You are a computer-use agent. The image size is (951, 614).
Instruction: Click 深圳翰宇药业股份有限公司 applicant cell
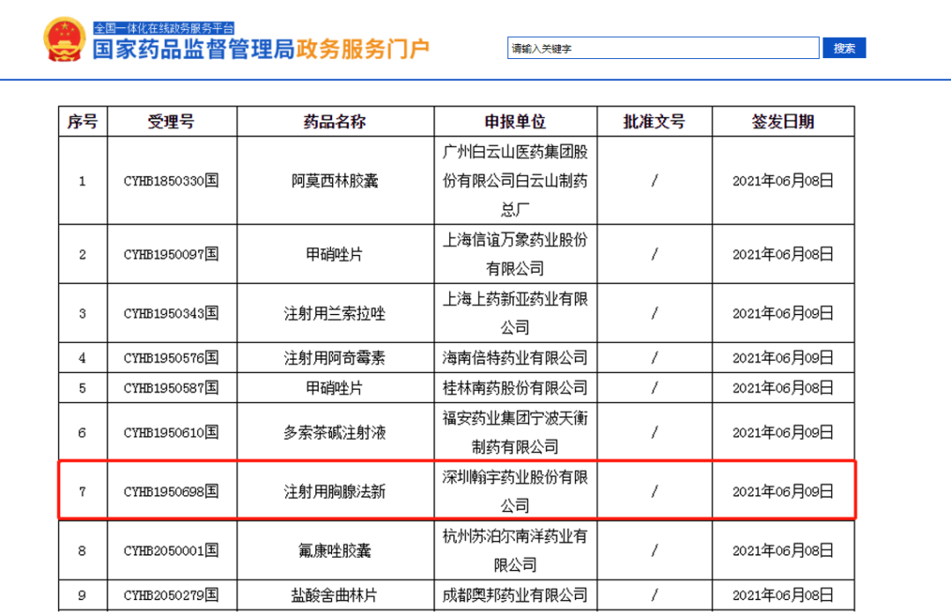coord(515,491)
